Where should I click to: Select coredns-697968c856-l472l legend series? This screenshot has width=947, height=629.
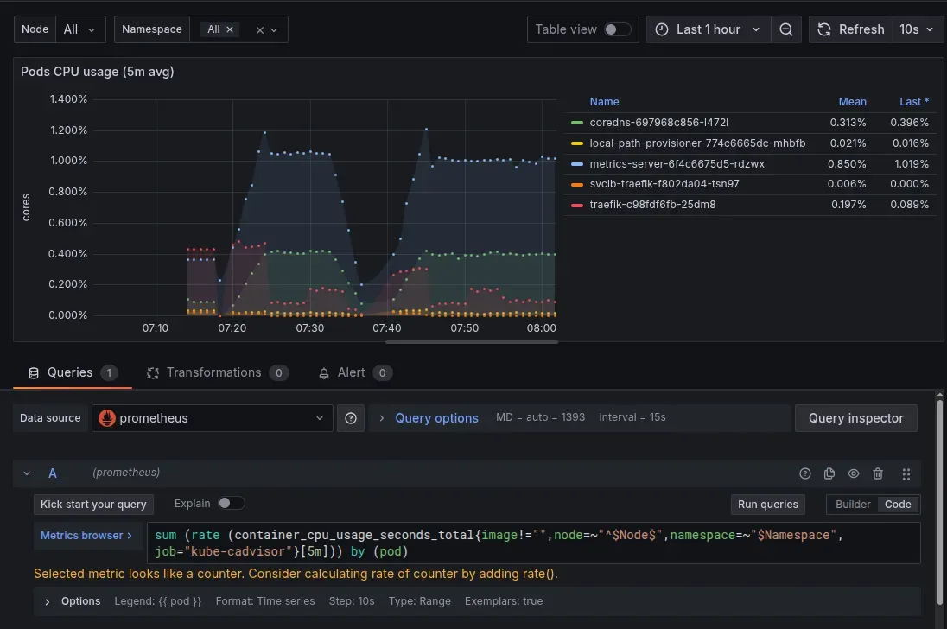[x=659, y=123]
